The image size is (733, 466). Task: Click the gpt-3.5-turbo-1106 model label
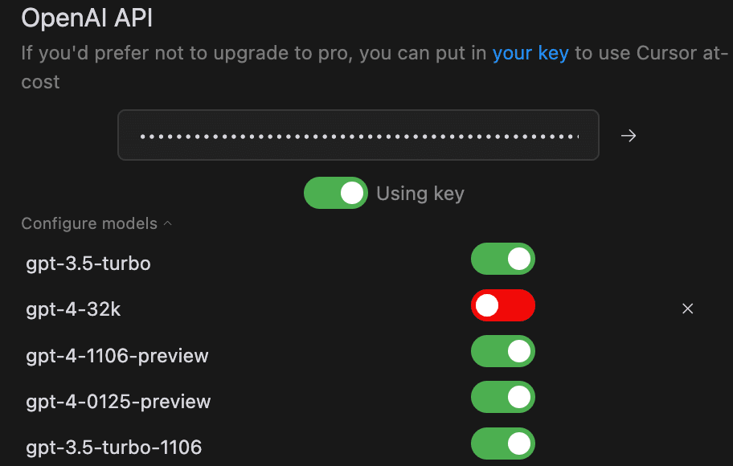tap(113, 448)
